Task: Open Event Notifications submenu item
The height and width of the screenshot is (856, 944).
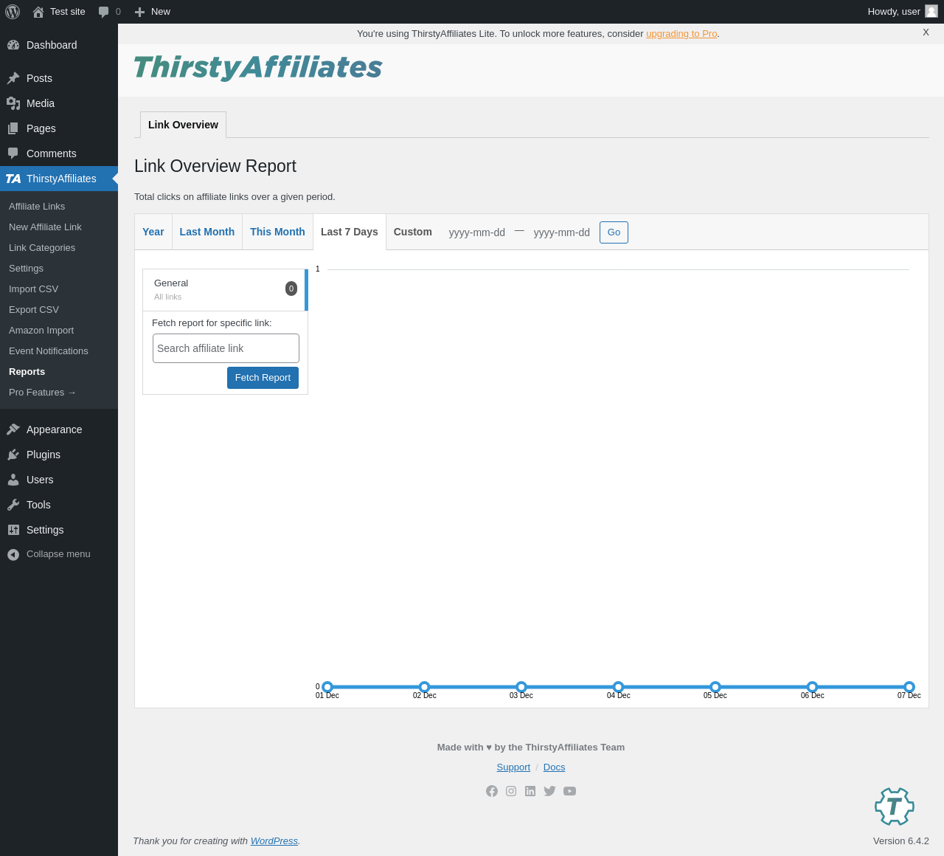Action: click(x=49, y=351)
